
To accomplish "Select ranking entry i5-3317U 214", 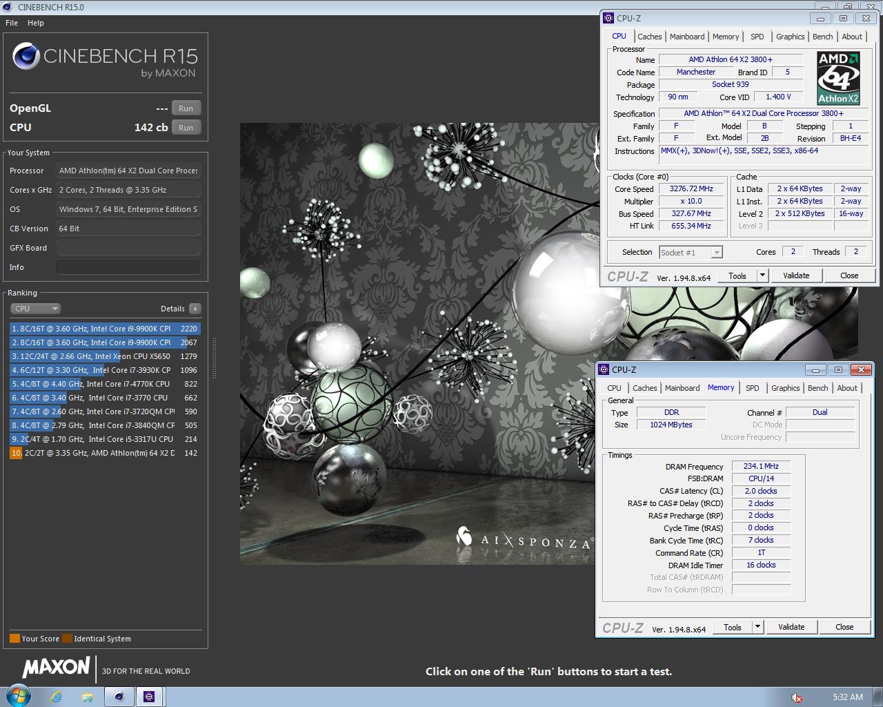I will pos(105,439).
